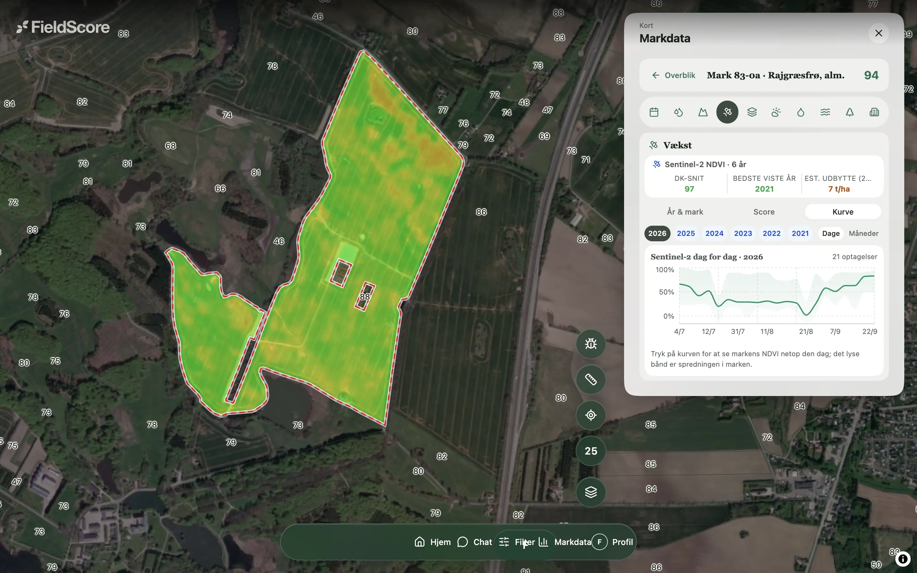Click the bug pest map button
917x573 pixels.
[591, 344]
